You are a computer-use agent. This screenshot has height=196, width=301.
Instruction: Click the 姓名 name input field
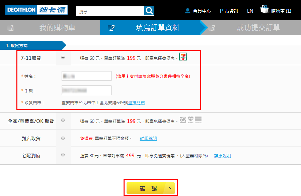pyautogui.click(x=86, y=76)
